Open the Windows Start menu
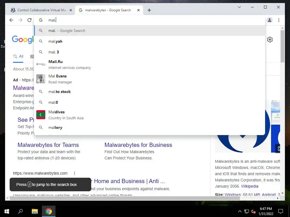Viewport: 290px width, 217px height. pyautogui.click(x=7, y=211)
